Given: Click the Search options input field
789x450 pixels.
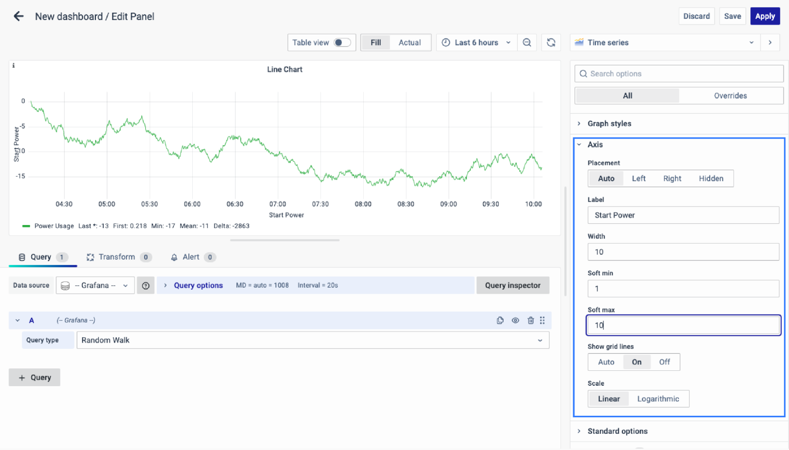Looking at the screenshot, I should [679, 74].
